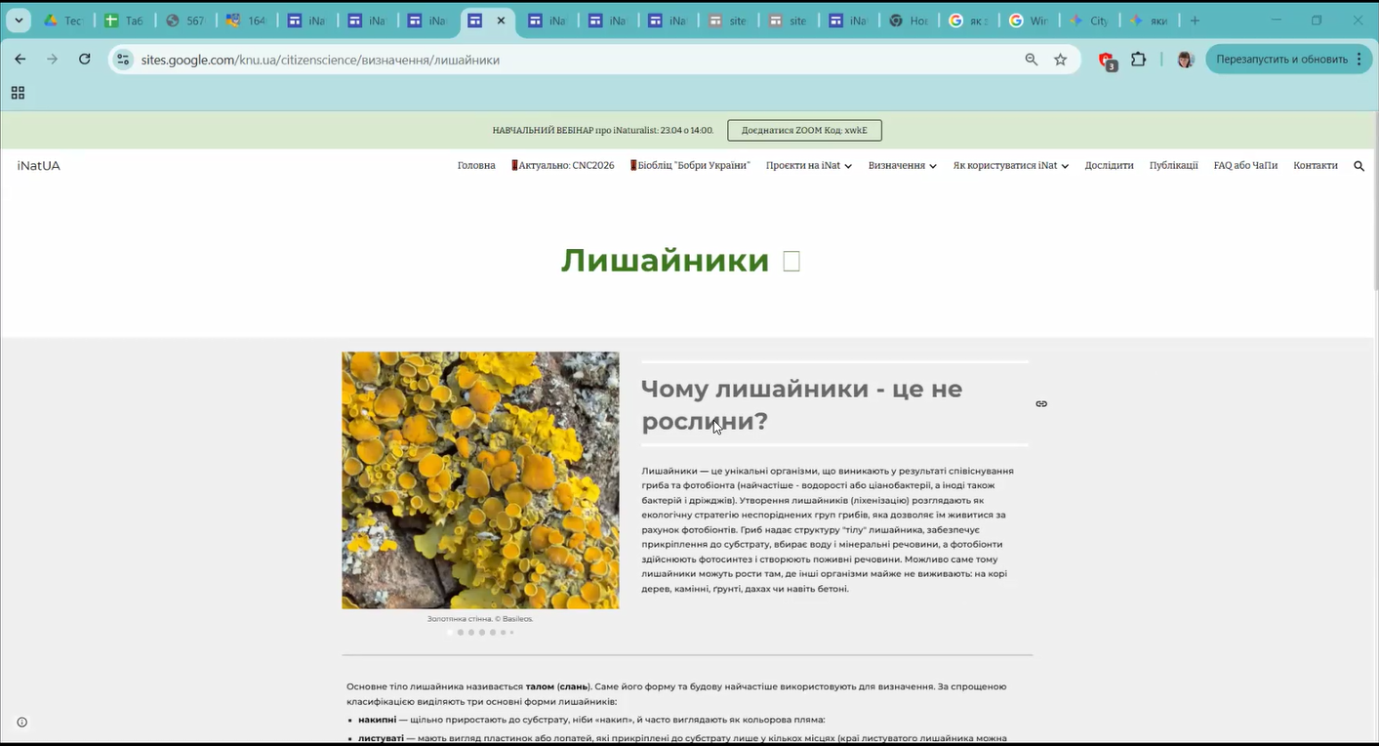Open the site info icon in address bar
This screenshot has width=1379, height=746.
coord(123,60)
